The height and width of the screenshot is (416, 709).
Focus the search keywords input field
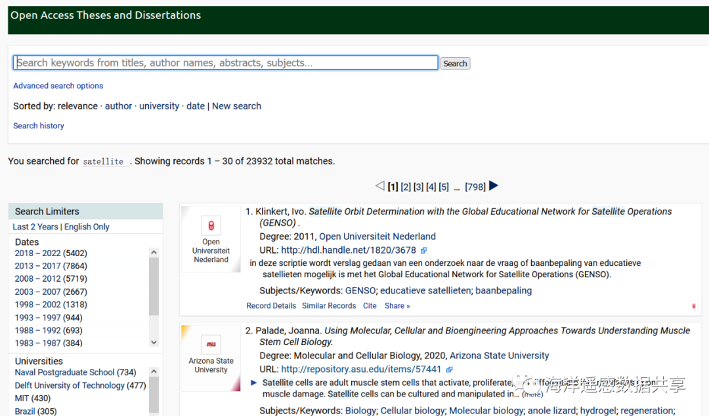[x=225, y=63]
